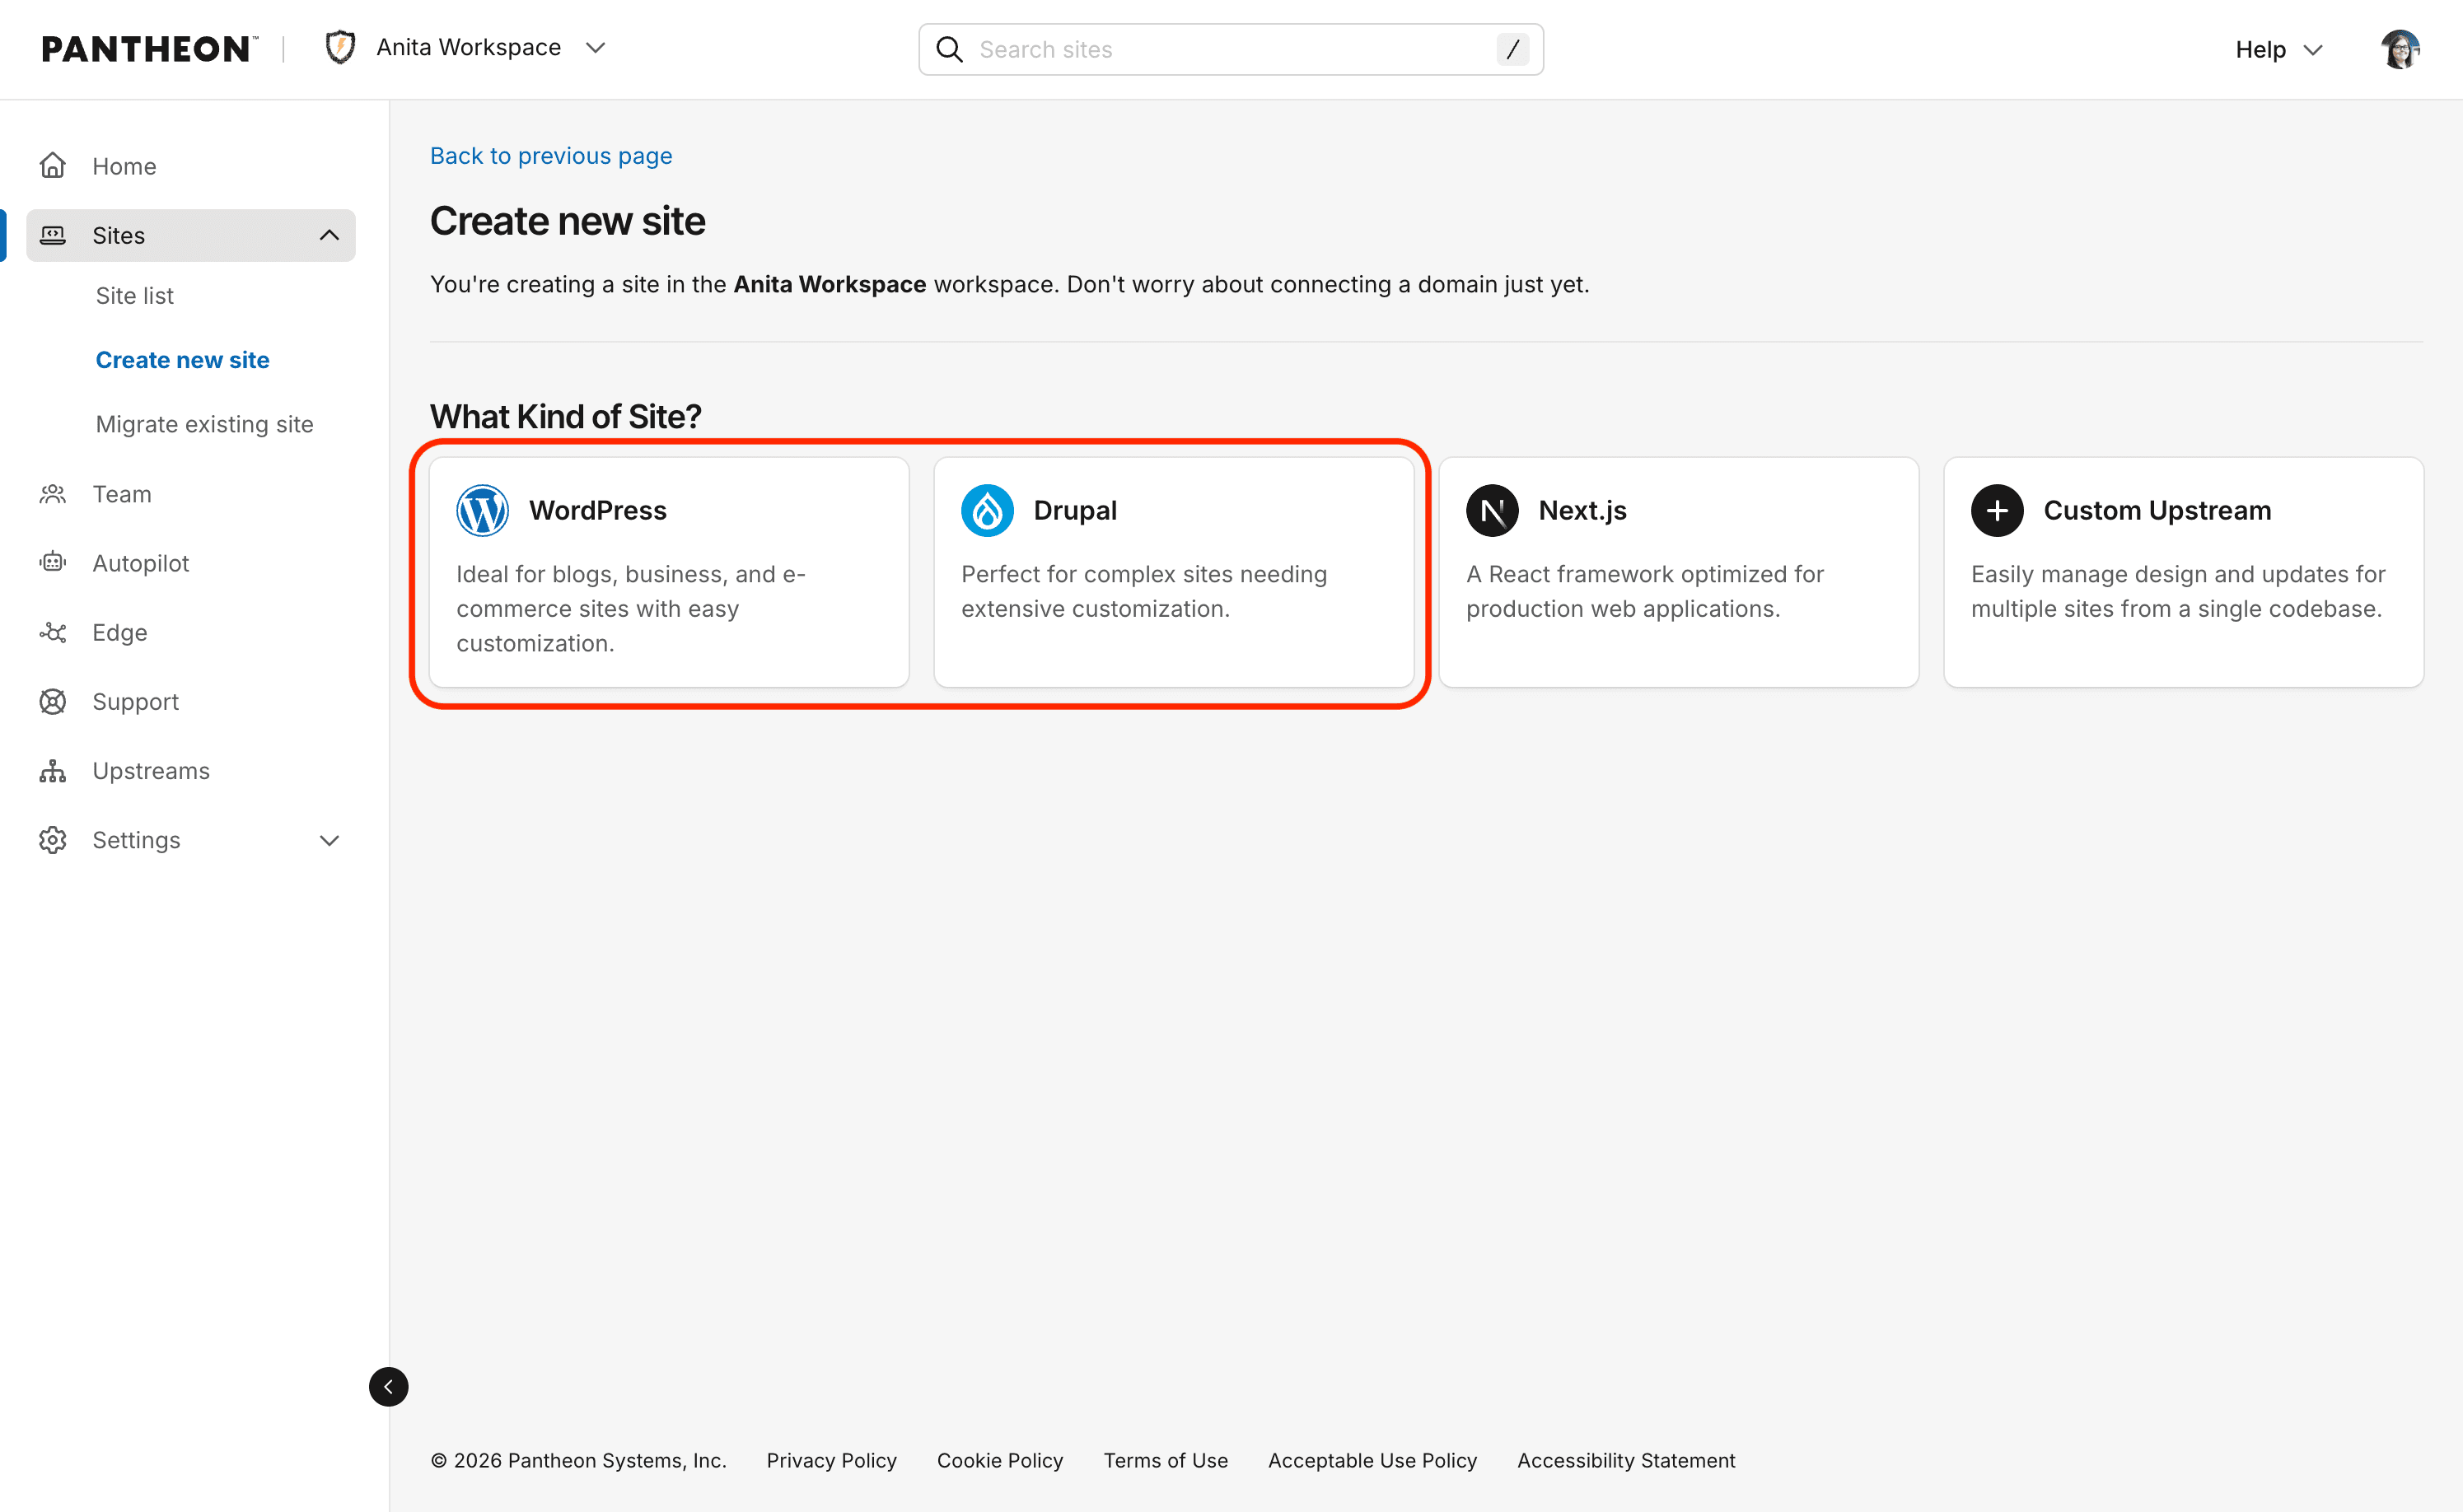Open the Acceptable Use Policy link
The width and height of the screenshot is (2463, 1512).
1373,1460
